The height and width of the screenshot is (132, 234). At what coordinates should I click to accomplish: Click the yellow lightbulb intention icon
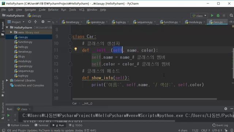(76, 49)
